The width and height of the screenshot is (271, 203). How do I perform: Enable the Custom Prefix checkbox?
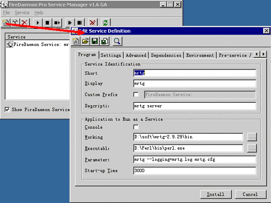[x=136, y=94]
